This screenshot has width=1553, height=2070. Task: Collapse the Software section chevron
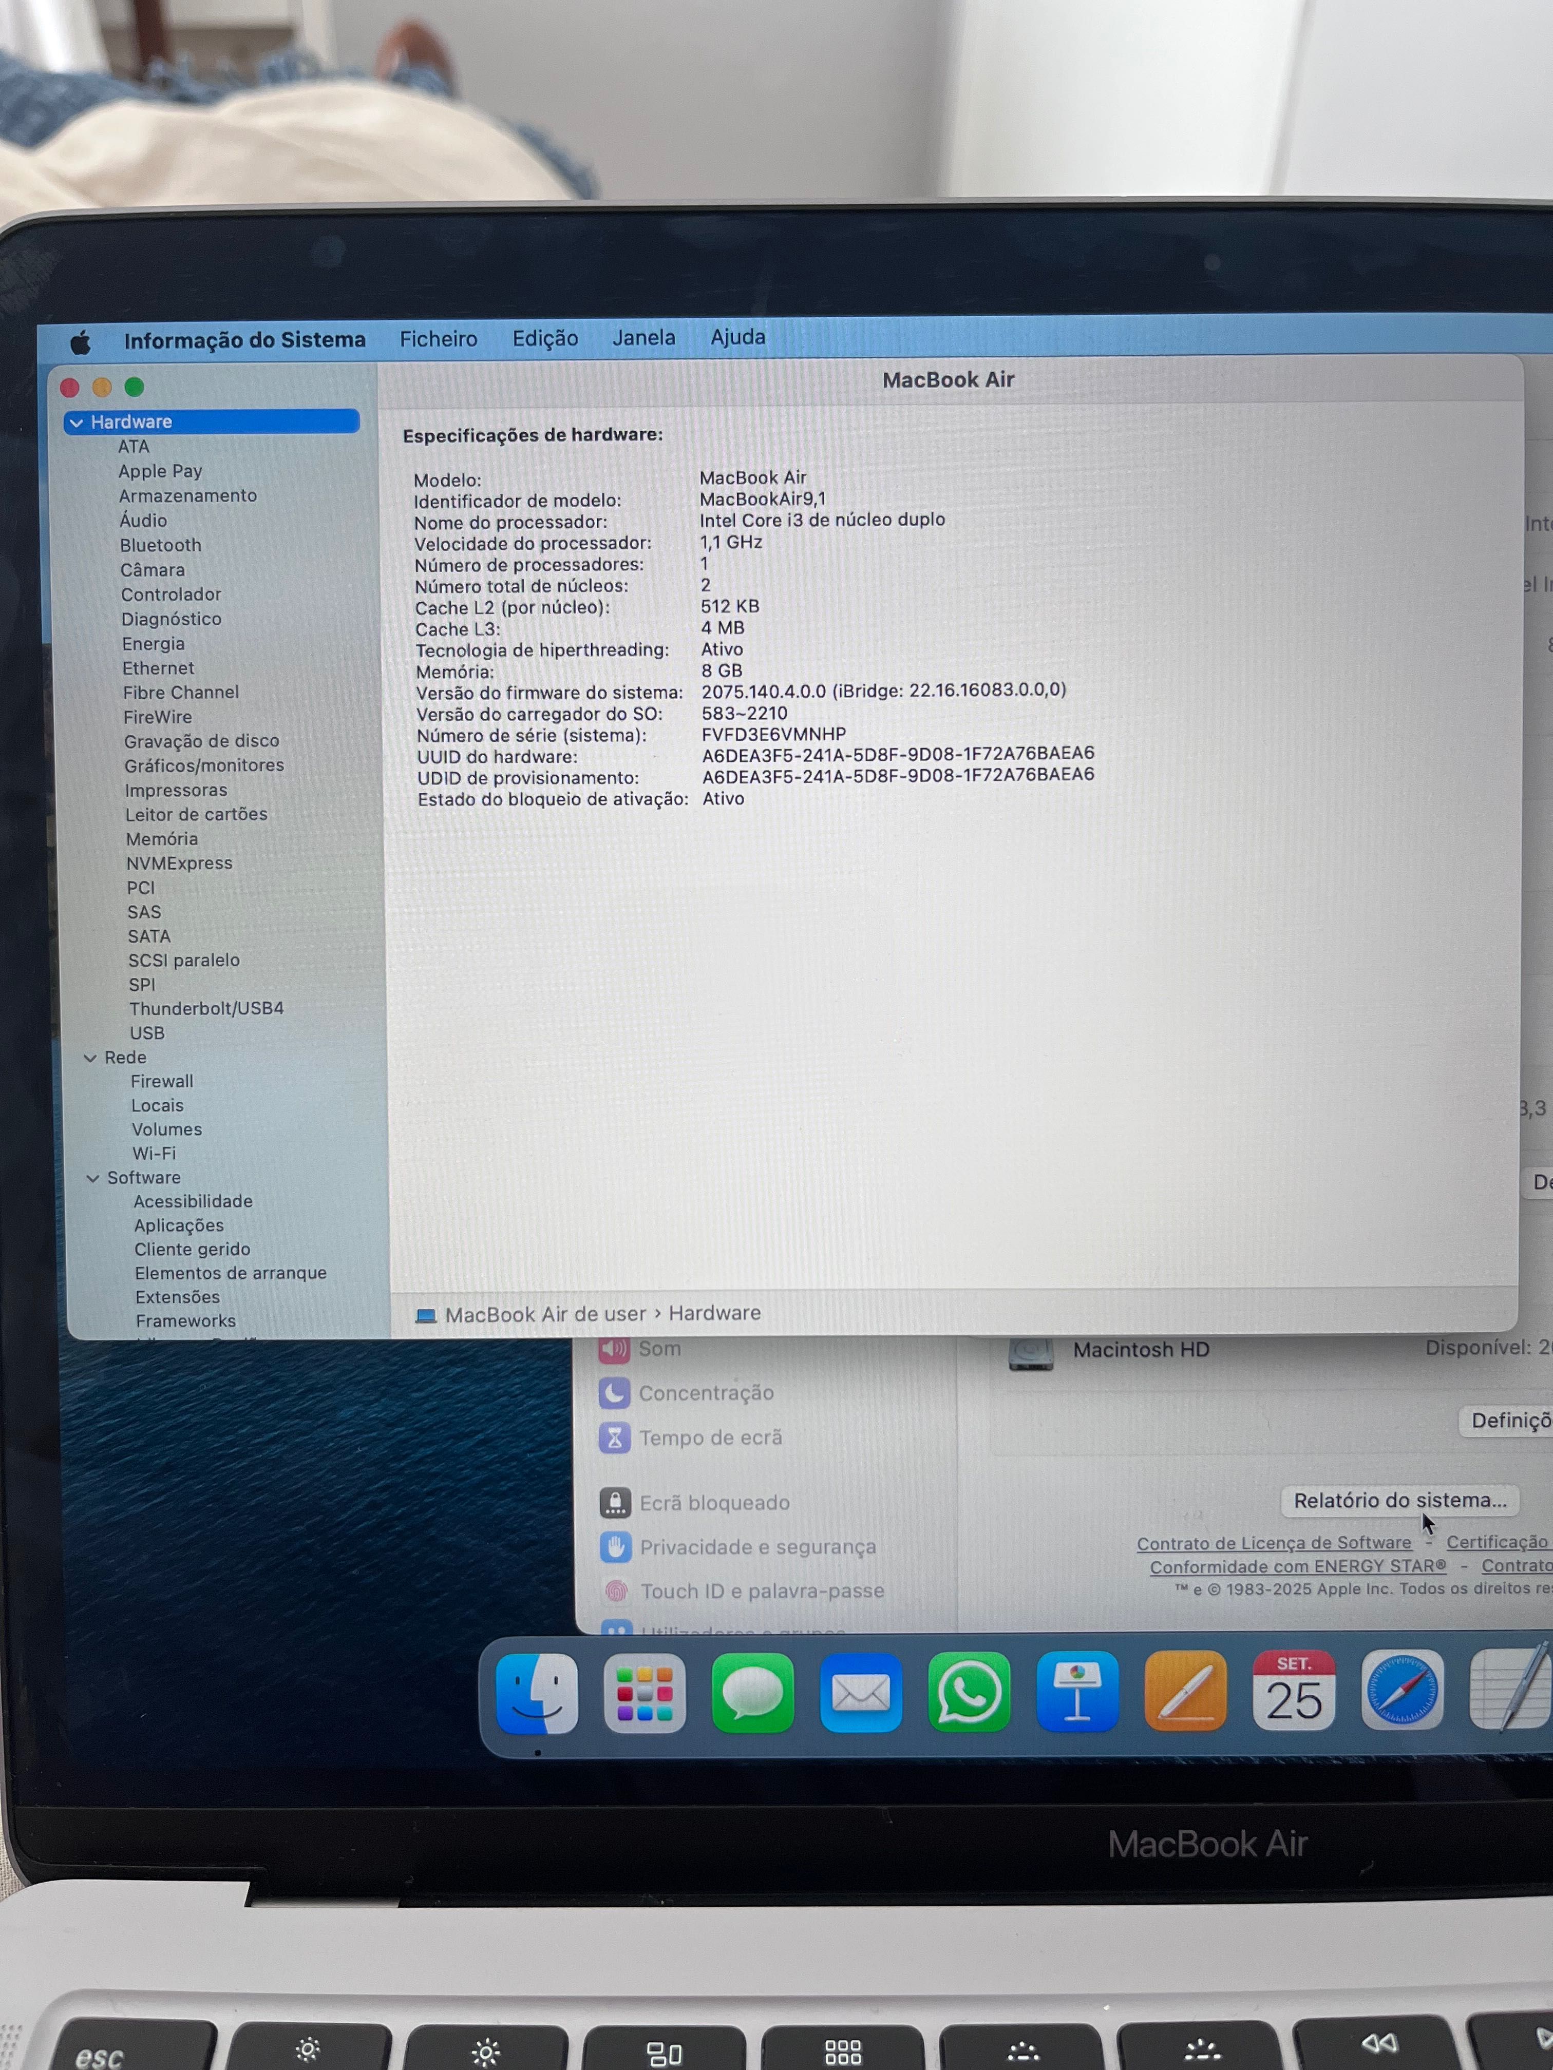click(x=92, y=1178)
